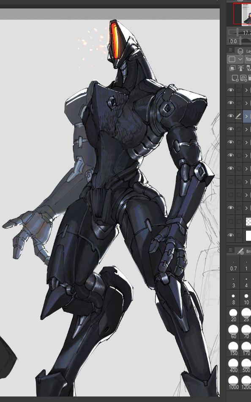Create a new raster layer
251x402 pixels.
click(x=235, y=78)
